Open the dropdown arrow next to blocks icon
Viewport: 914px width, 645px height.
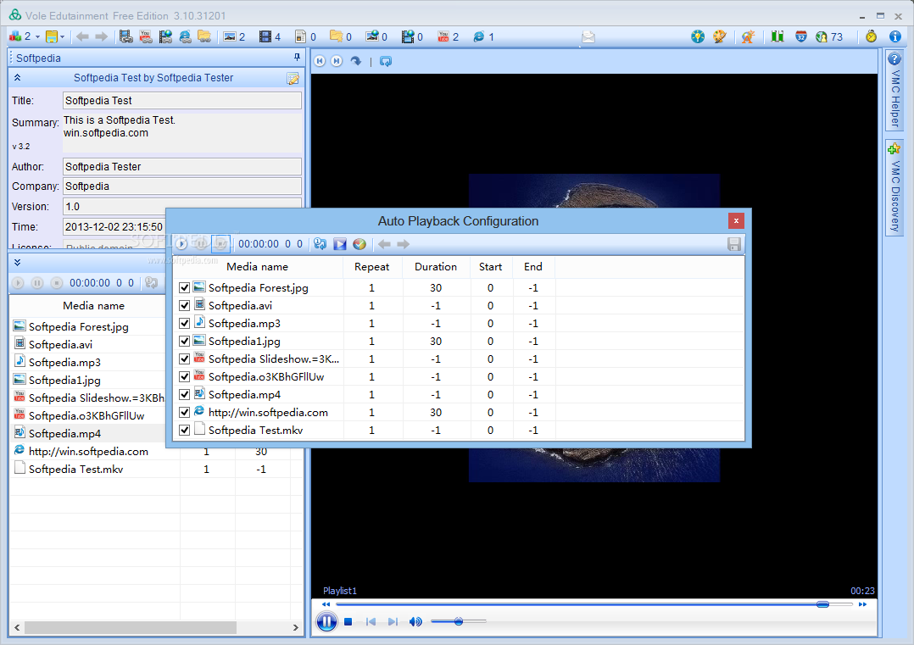coord(38,37)
